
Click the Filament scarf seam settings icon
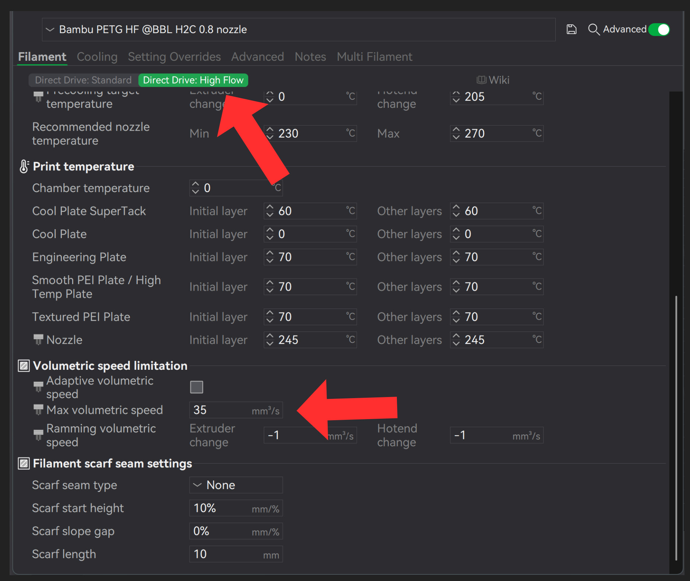(x=24, y=463)
